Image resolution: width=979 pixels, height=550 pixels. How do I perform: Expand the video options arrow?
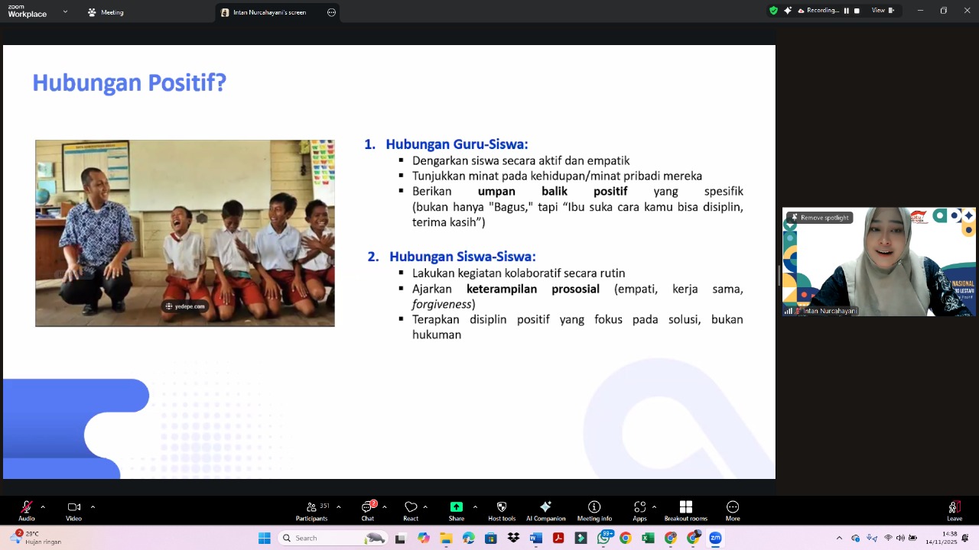(x=93, y=506)
